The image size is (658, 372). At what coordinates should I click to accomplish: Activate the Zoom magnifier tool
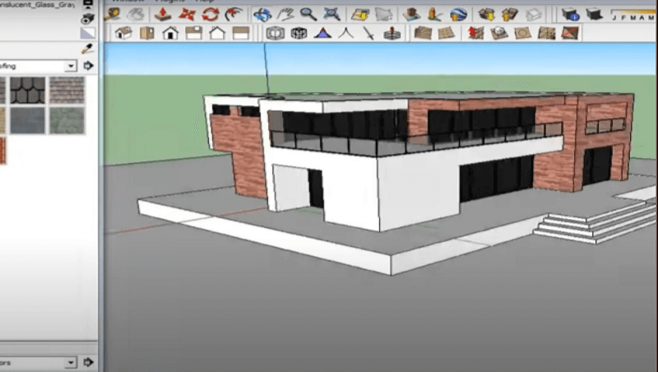308,14
